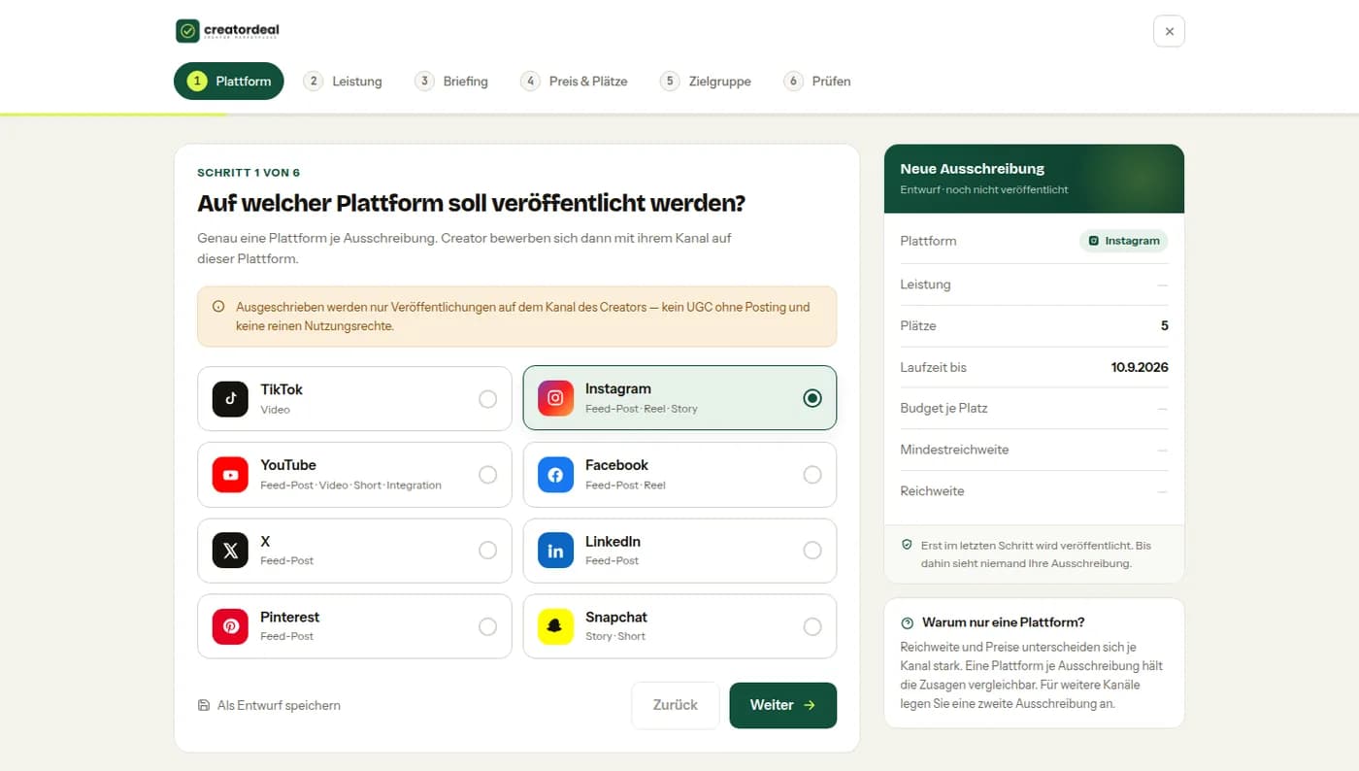Close the wizard with the X button
The image size is (1359, 771).
coord(1169,31)
